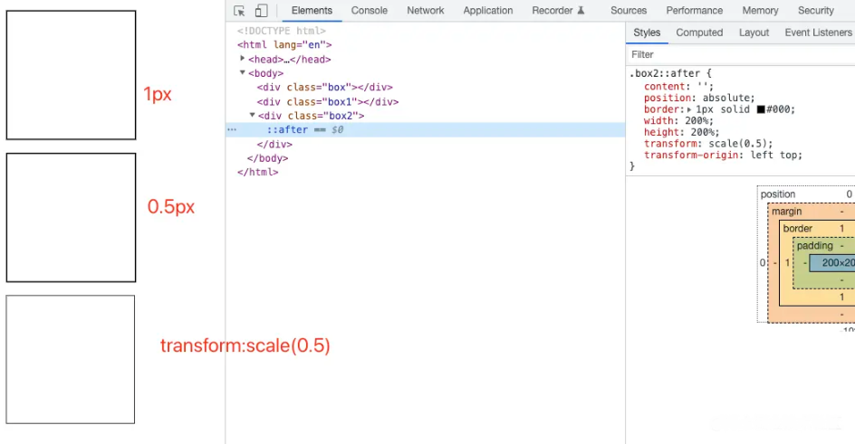Open the Event Listeners subtab

pyautogui.click(x=818, y=33)
